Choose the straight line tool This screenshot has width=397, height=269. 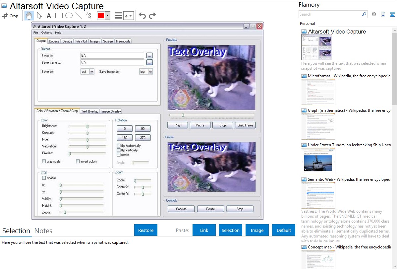(79, 16)
